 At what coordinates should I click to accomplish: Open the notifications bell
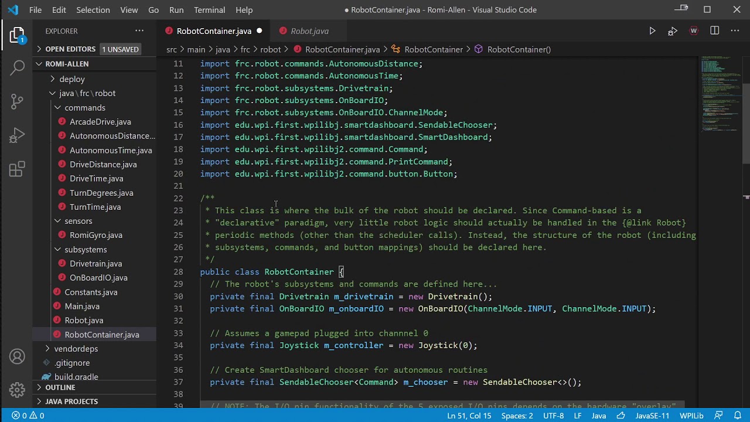coord(737,416)
